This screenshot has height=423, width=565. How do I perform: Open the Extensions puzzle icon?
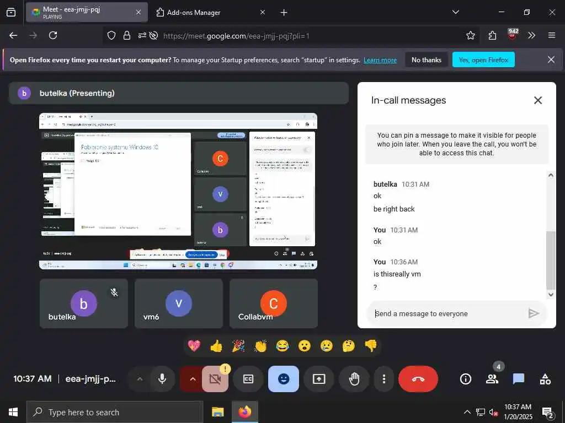(x=492, y=35)
